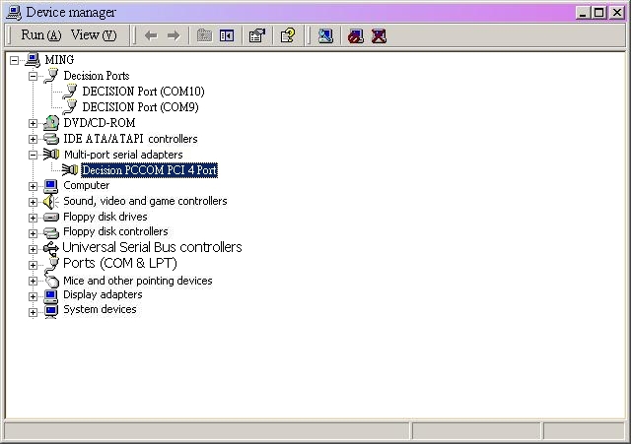Click the mouse pointing devices icon

[x=51, y=281]
